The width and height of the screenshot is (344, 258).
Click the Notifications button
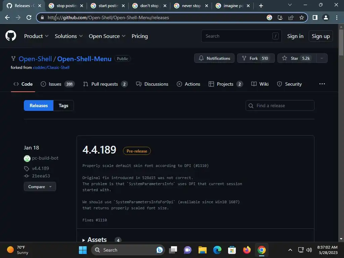pos(214,58)
